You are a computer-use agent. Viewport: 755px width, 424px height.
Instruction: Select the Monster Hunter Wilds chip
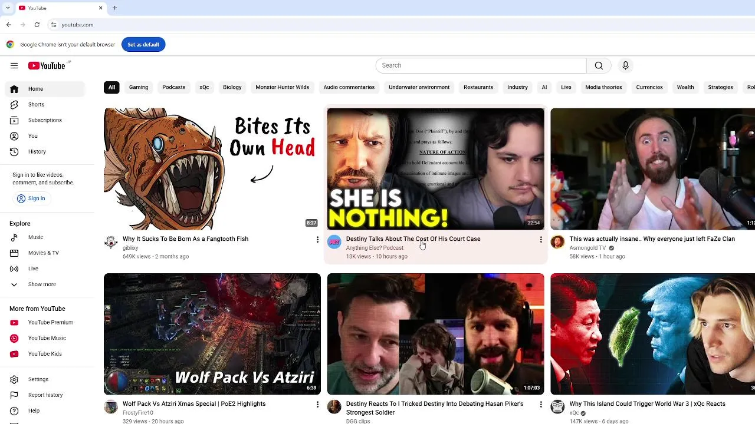[x=283, y=87]
